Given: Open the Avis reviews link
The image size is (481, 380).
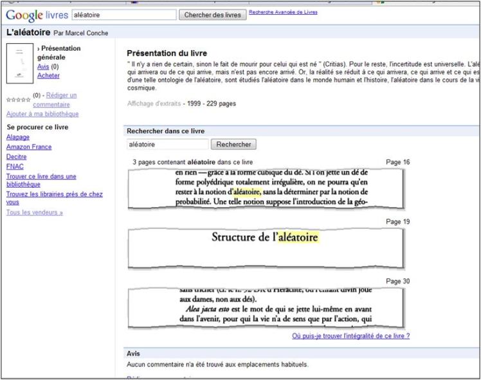Looking at the screenshot, I should 43,66.
